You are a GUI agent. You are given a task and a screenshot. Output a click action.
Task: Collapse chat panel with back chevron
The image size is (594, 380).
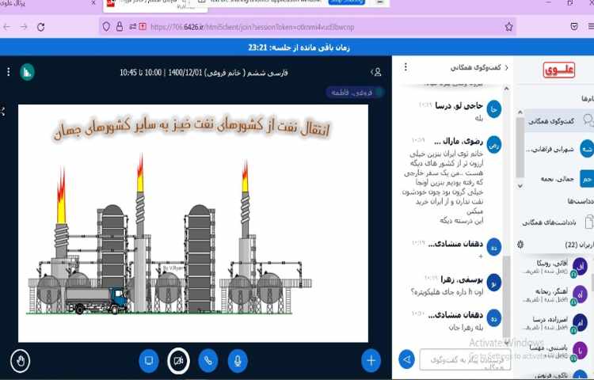[507, 68]
